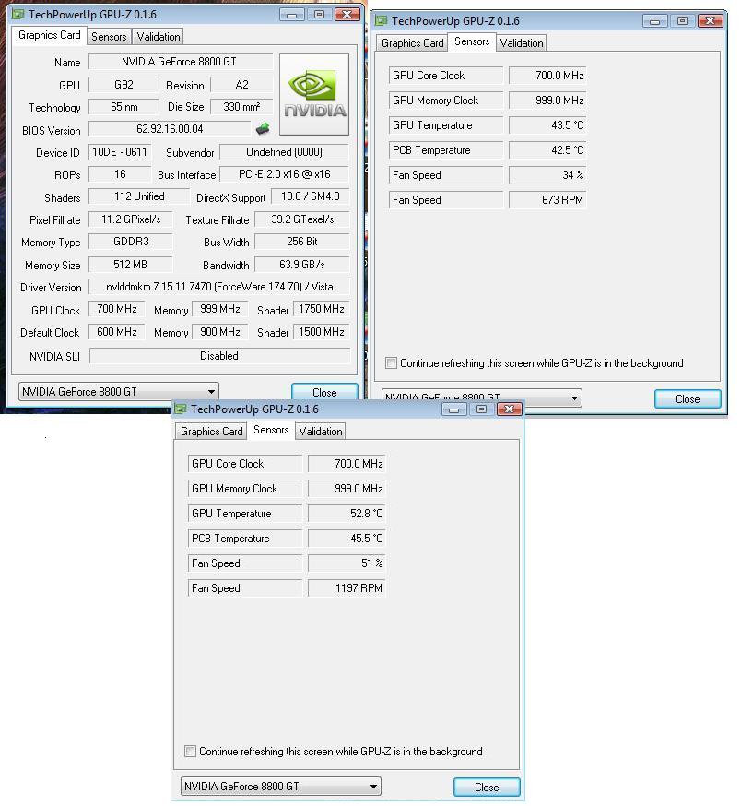Select Sensors tab in bottom window
The image size is (741, 806).
(x=271, y=430)
